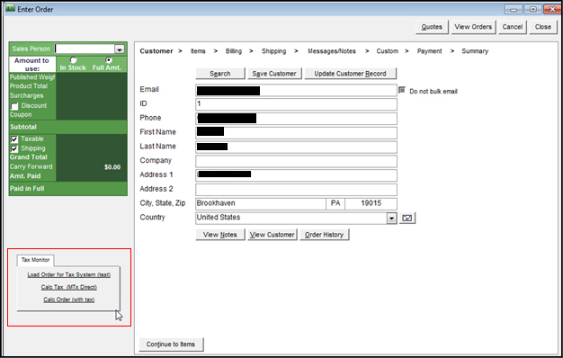Viewport: 563px width, 358px height.
Task: Show Order History
Action: (x=325, y=235)
